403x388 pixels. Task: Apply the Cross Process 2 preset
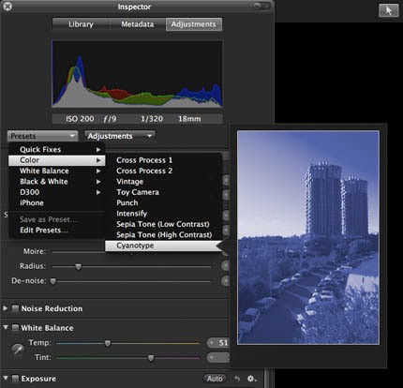click(x=163, y=171)
